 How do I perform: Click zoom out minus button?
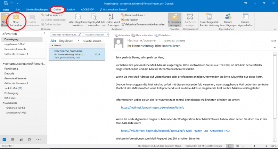point(243,146)
